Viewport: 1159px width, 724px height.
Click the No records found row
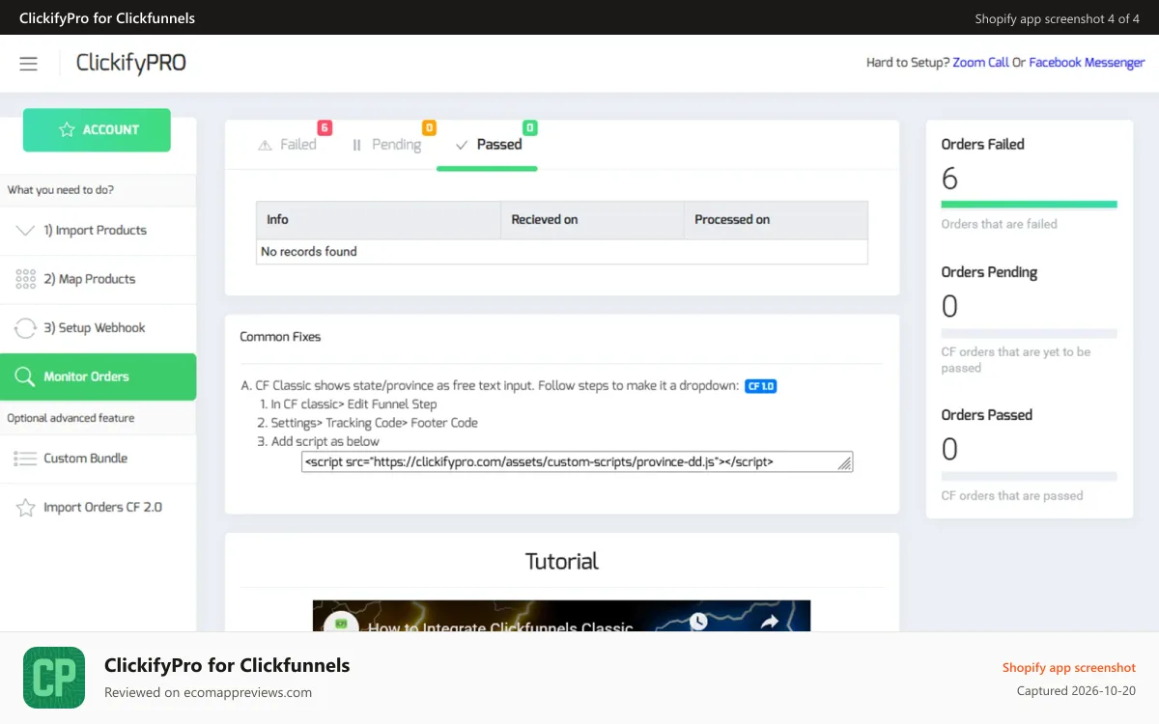click(x=562, y=252)
